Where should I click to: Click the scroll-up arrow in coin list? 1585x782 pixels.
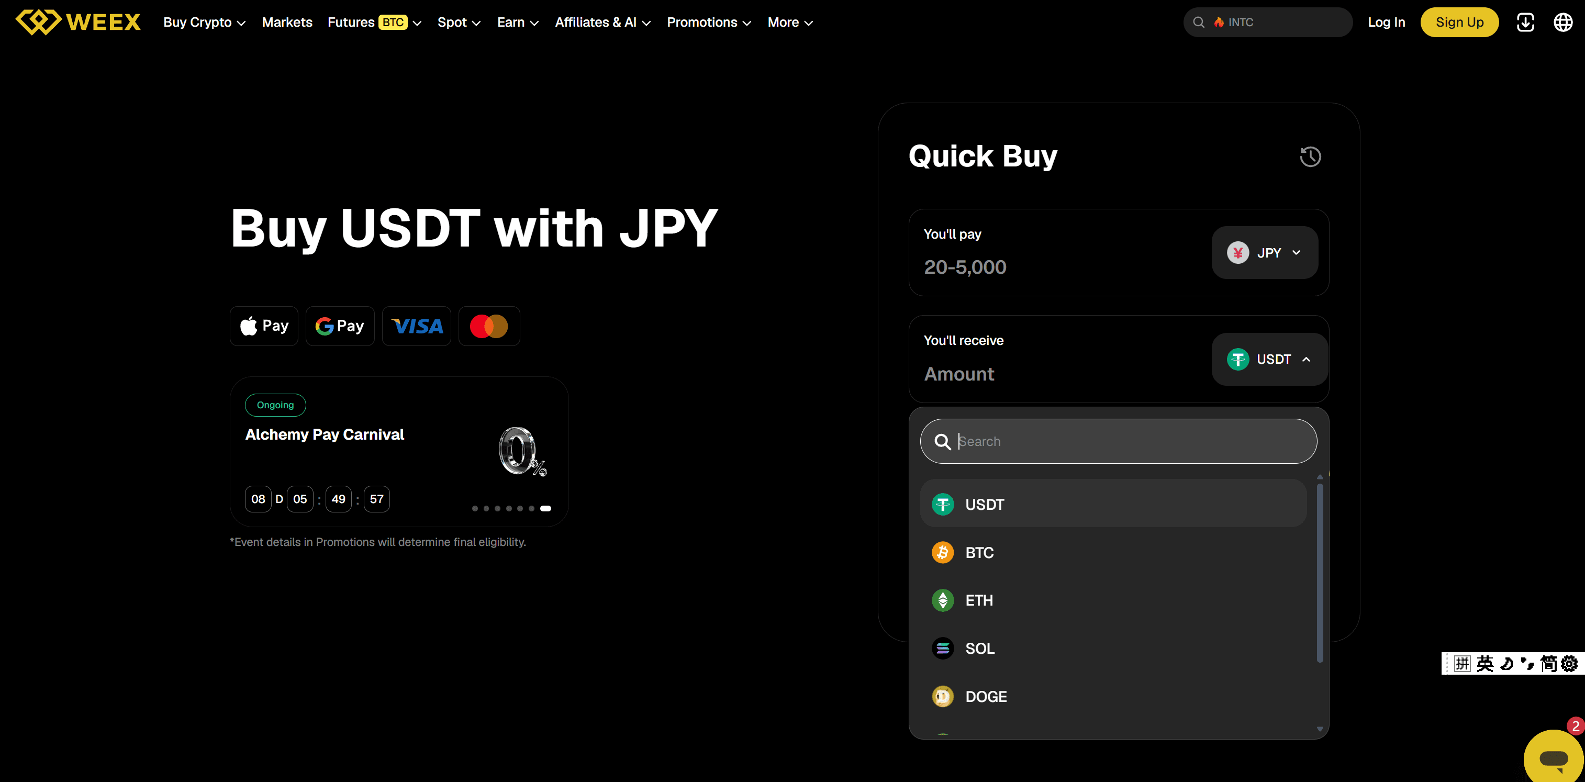1320,477
